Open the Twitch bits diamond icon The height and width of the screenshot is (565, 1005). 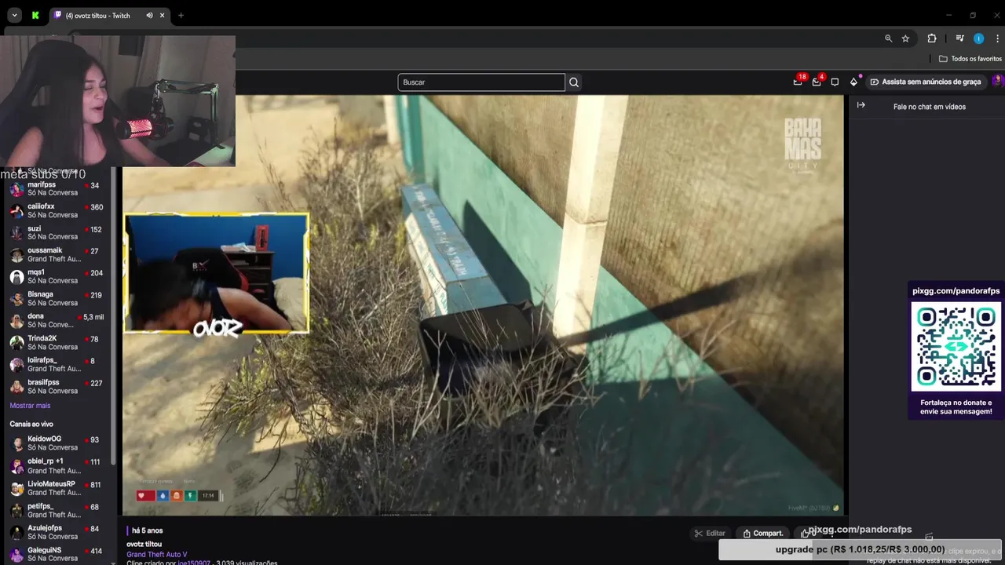[854, 82]
